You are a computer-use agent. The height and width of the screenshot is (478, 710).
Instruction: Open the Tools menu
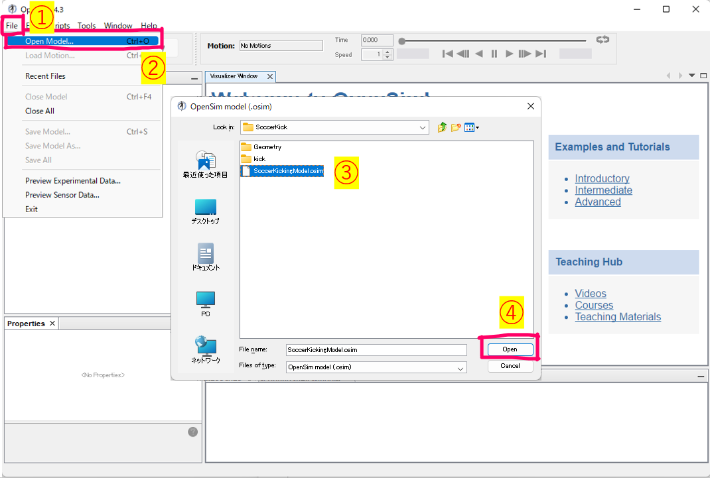[86, 26]
